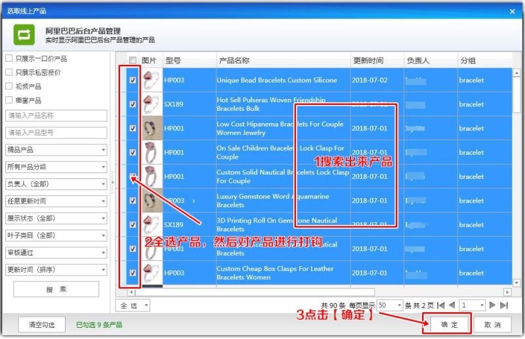The width and height of the screenshot is (525, 339).
Task: Click the 搜索 search button
Action: [x=56, y=289]
